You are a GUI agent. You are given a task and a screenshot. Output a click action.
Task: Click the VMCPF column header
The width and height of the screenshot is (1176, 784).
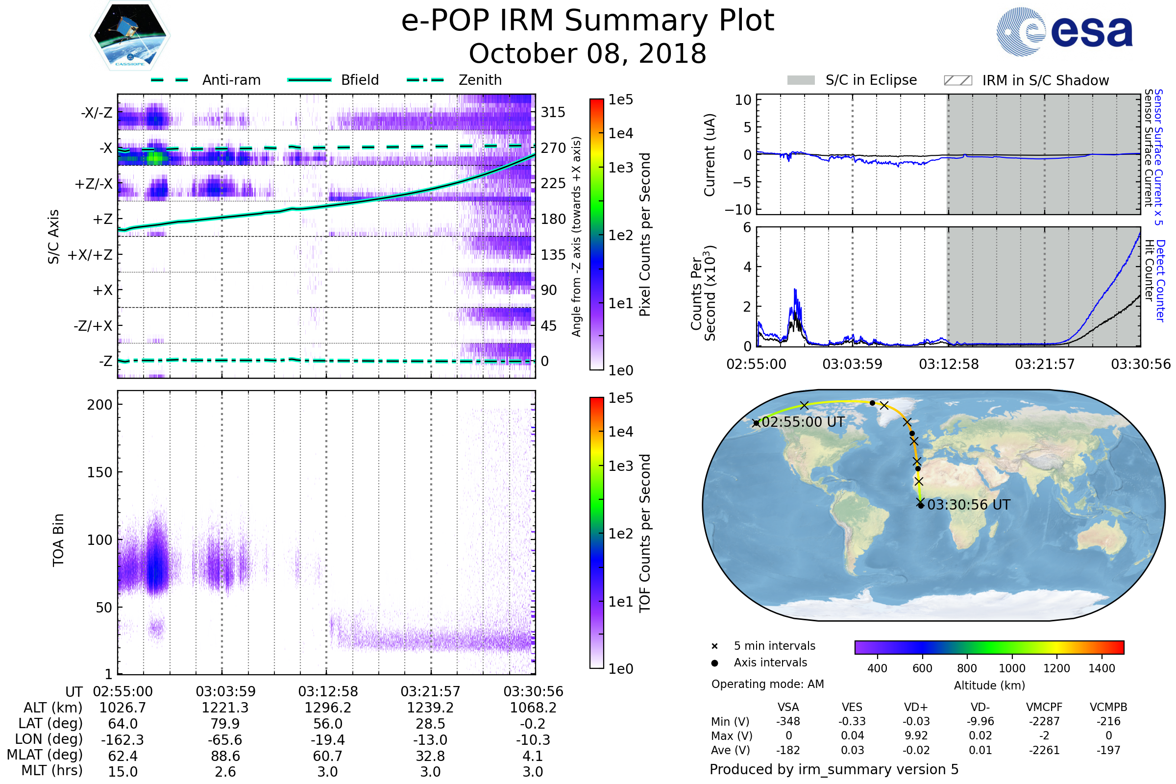(1044, 707)
